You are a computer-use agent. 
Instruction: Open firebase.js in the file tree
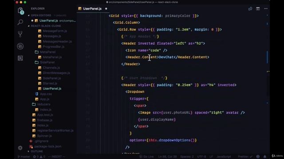(x=45, y=120)
